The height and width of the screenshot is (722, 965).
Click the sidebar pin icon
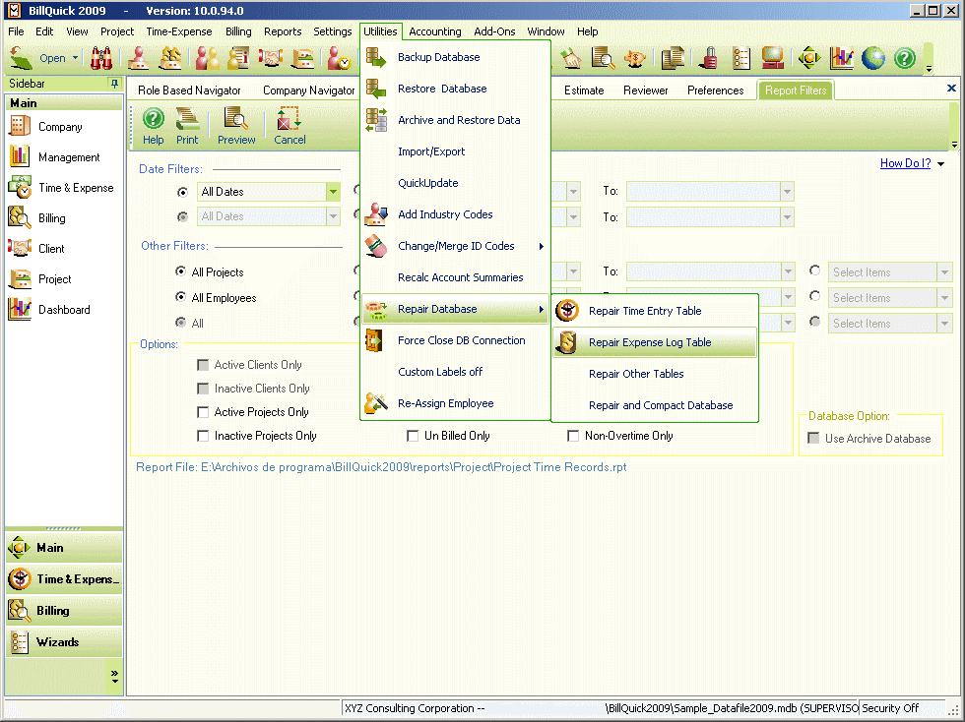[114, 83]
